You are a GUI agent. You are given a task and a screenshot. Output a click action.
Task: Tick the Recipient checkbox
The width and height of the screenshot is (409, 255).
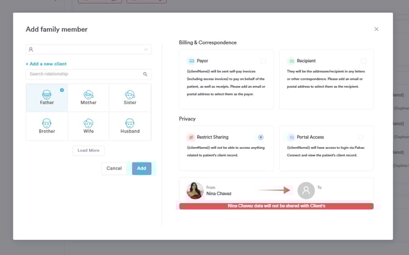point(363,61)
